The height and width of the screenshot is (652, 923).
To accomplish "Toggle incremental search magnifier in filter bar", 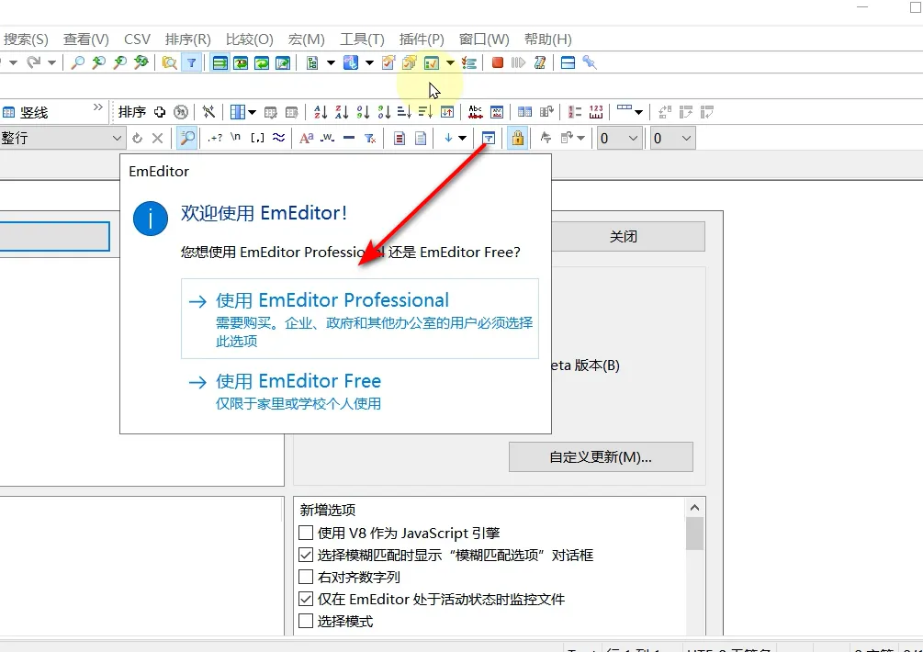I will (187, 139).
